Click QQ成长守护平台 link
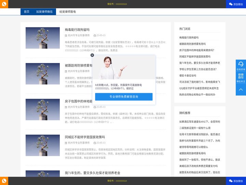The width and height of the screenshot is (246, 185). pos(199,88)
